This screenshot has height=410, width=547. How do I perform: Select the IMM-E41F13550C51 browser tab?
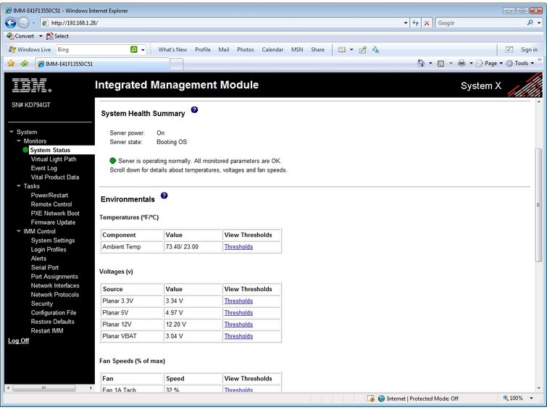click(69, 64)
